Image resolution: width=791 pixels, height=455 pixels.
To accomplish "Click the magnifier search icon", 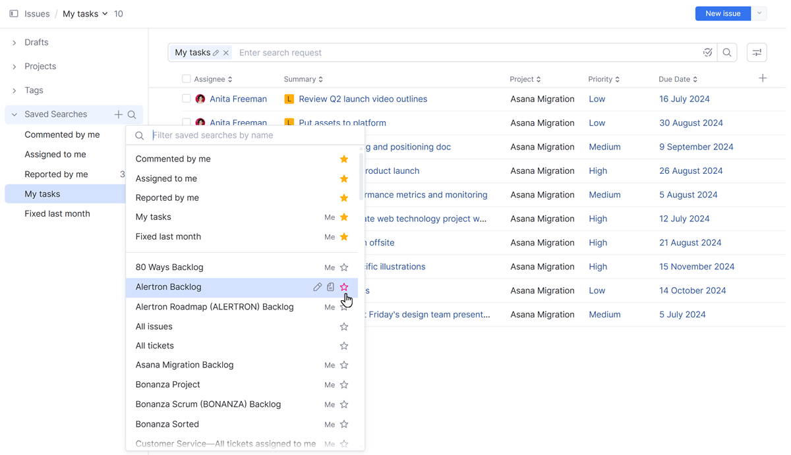I will (727, 52).
